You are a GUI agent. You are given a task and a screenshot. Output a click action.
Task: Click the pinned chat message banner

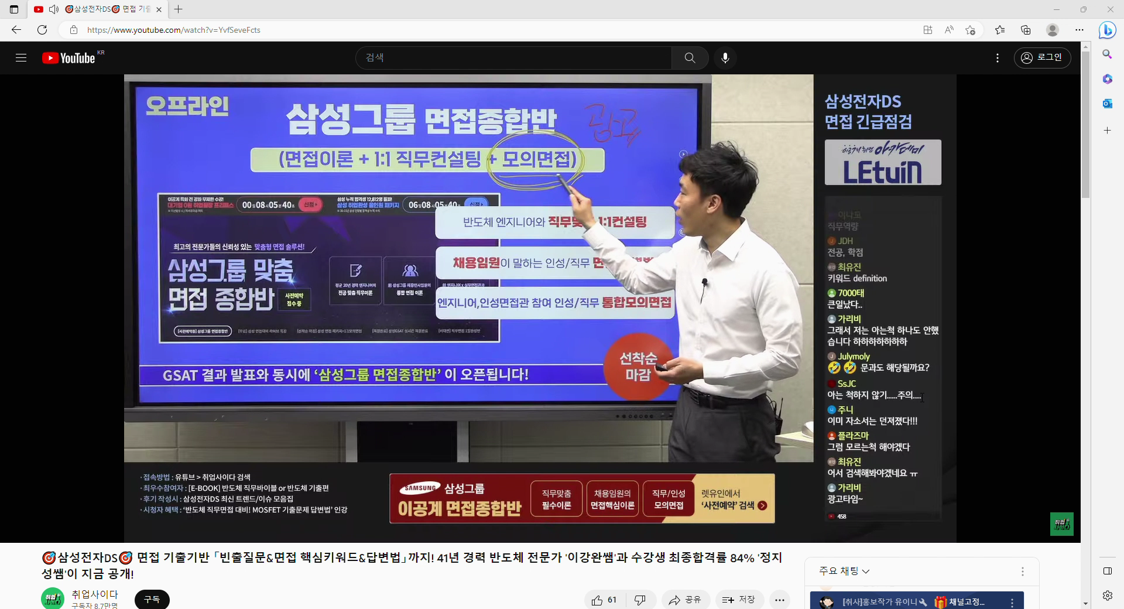pos(917,601)
